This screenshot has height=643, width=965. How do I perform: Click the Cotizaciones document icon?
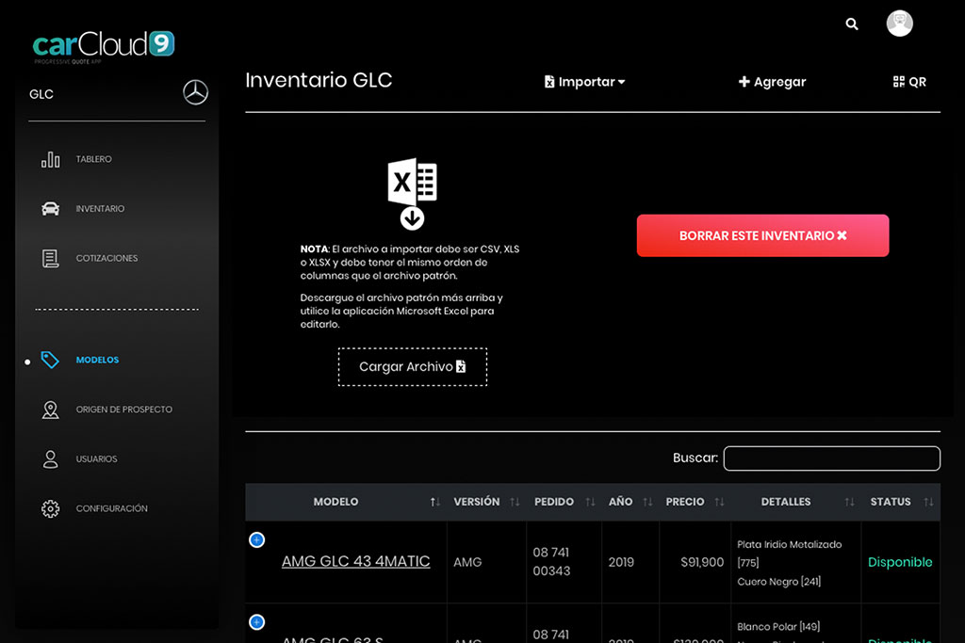click(x=51, y=258)
